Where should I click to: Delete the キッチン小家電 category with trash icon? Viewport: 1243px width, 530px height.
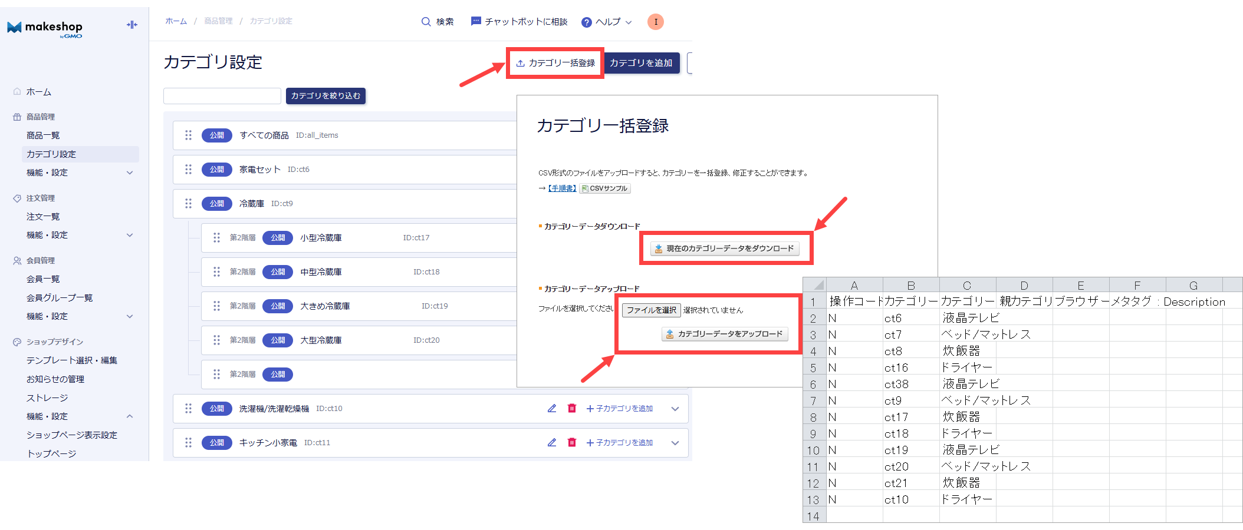tap(571, 443)
